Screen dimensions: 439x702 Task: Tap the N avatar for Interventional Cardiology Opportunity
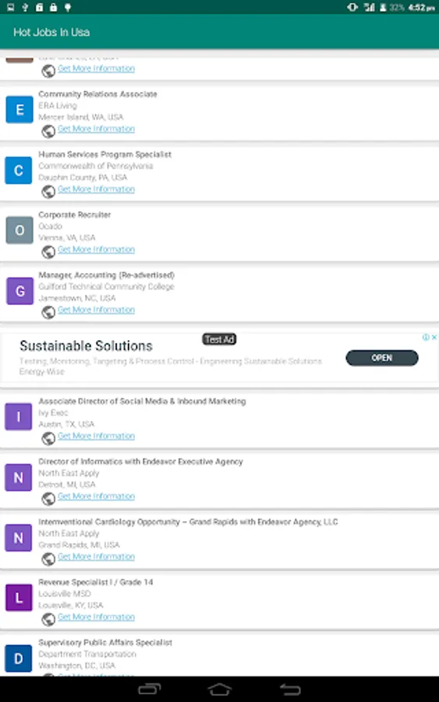click(x=19, y=537)
